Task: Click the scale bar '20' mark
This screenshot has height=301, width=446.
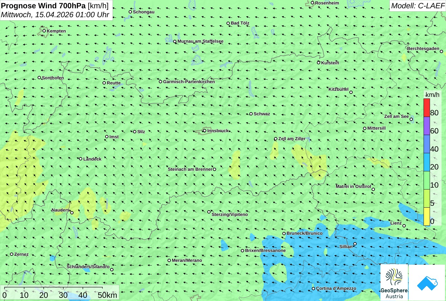Action: point(44,295)
